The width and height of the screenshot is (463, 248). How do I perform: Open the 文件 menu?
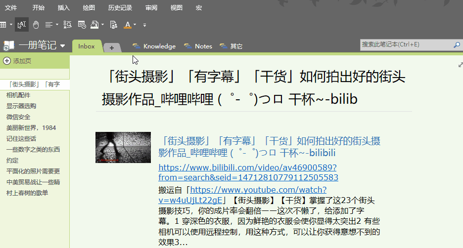11,8
